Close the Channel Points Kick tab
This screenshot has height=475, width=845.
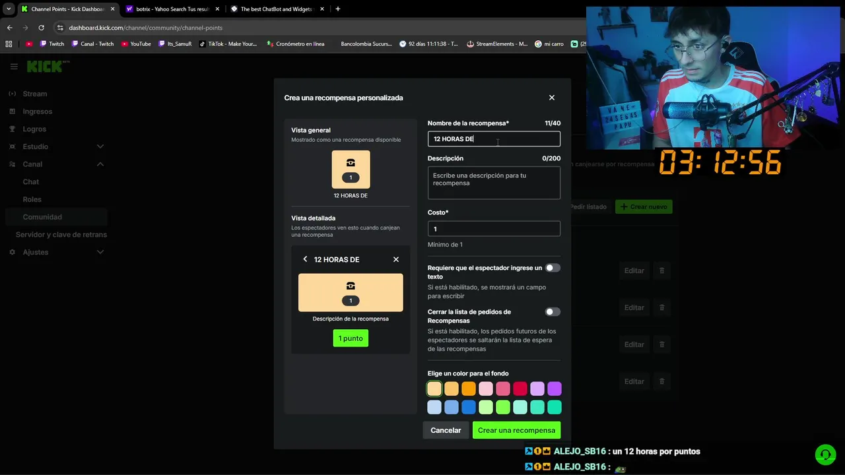[112, 9]
